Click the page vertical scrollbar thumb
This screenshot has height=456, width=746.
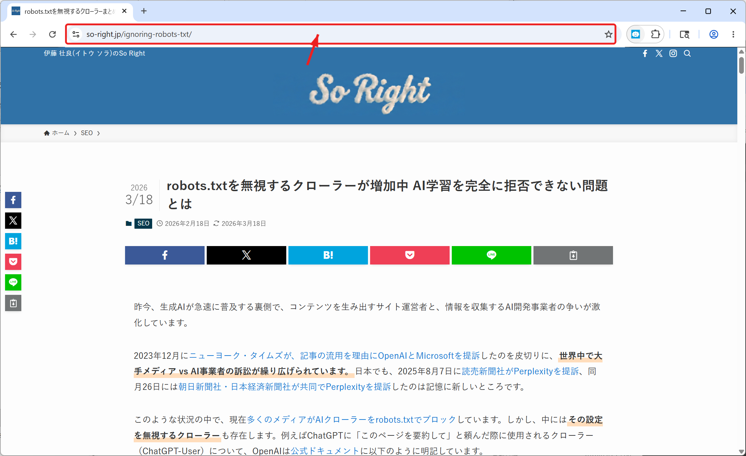pyautogui.click(x=741, y=65)
